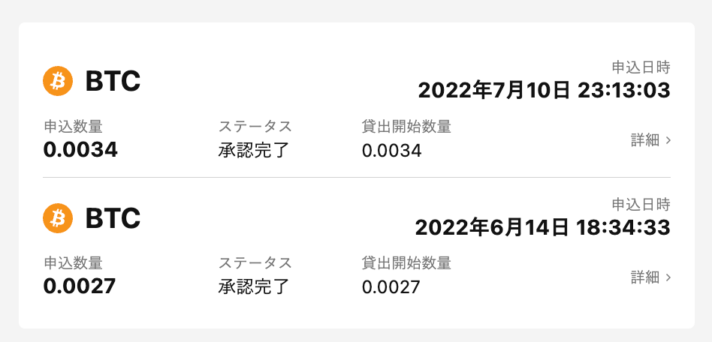Click 貸出開始数量 value 0.0034

click(x=392, y=151)
